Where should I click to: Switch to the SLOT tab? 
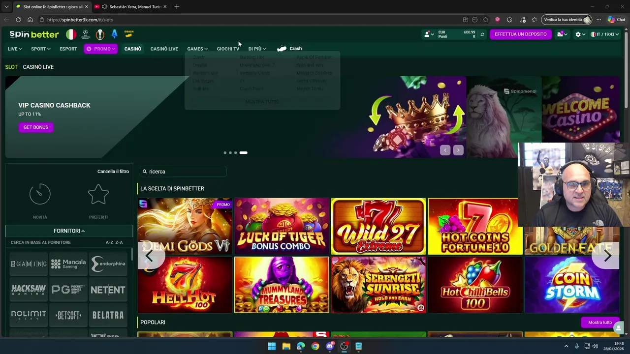coord(11,67)
